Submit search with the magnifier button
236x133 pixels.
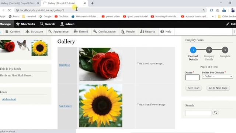pos(215,112)
